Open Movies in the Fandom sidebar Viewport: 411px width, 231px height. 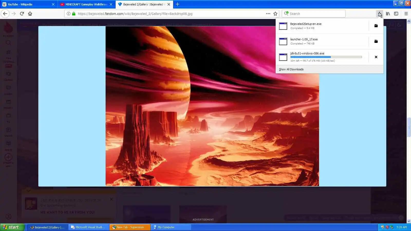coord(8,104)
